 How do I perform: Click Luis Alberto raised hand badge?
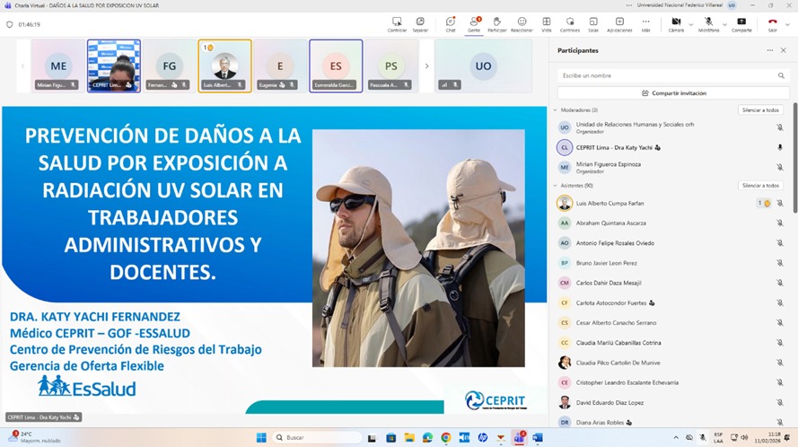coord(764,203)
